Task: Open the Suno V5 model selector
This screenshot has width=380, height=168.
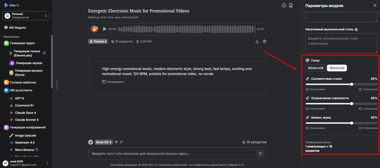Action: pyautogui.click(x=104, y=142)
